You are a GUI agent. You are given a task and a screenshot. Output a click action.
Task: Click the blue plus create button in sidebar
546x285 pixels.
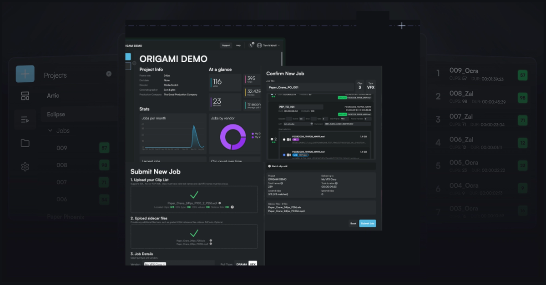[25, 74]
